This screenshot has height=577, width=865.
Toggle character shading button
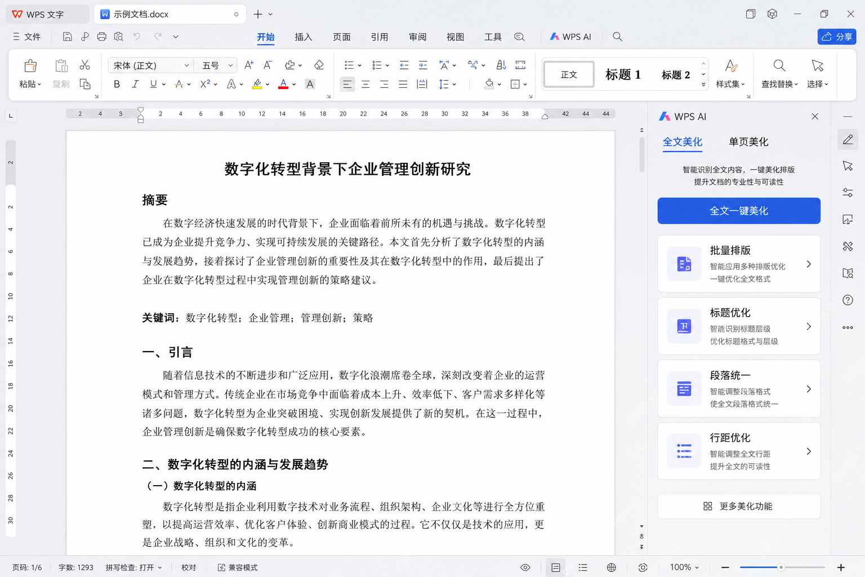(x=310, y=84)
